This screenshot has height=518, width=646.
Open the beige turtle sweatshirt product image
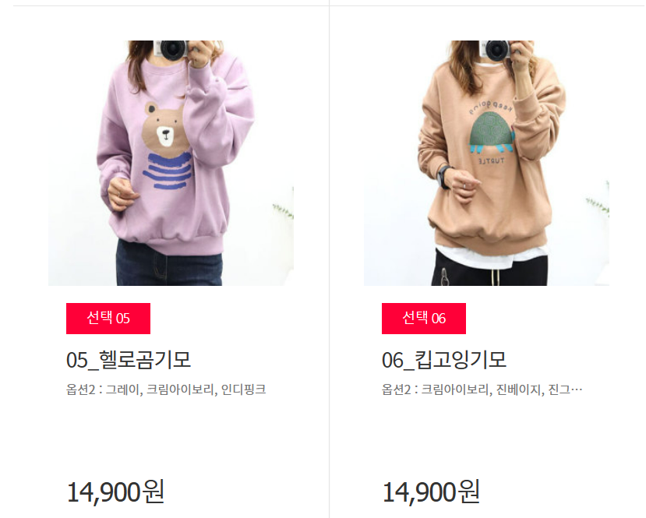click(x=486, y=163)
